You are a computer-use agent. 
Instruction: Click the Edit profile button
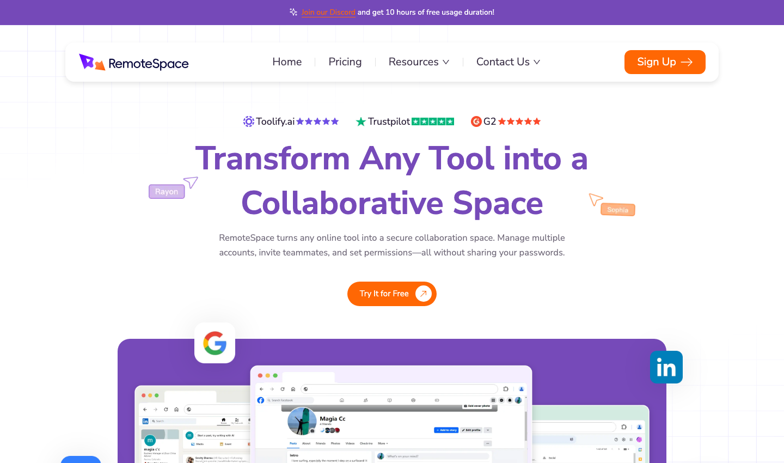[x=471, y=430]
